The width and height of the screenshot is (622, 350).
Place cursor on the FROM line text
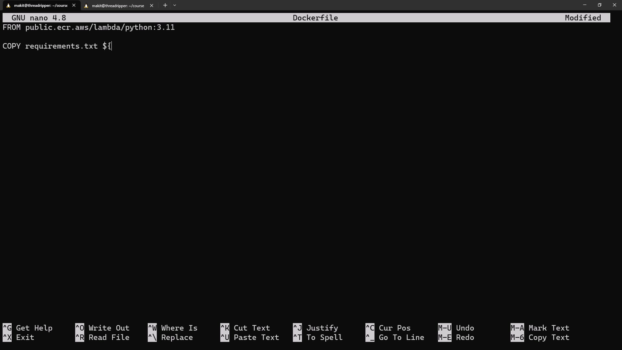(x=88, y=27)
